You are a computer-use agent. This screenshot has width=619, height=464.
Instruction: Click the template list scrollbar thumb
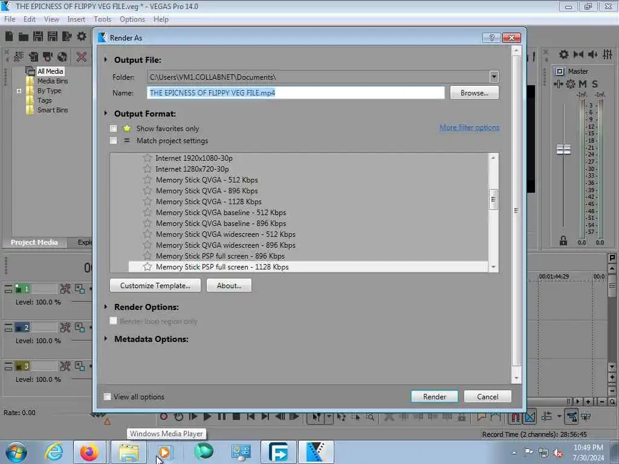493,199
